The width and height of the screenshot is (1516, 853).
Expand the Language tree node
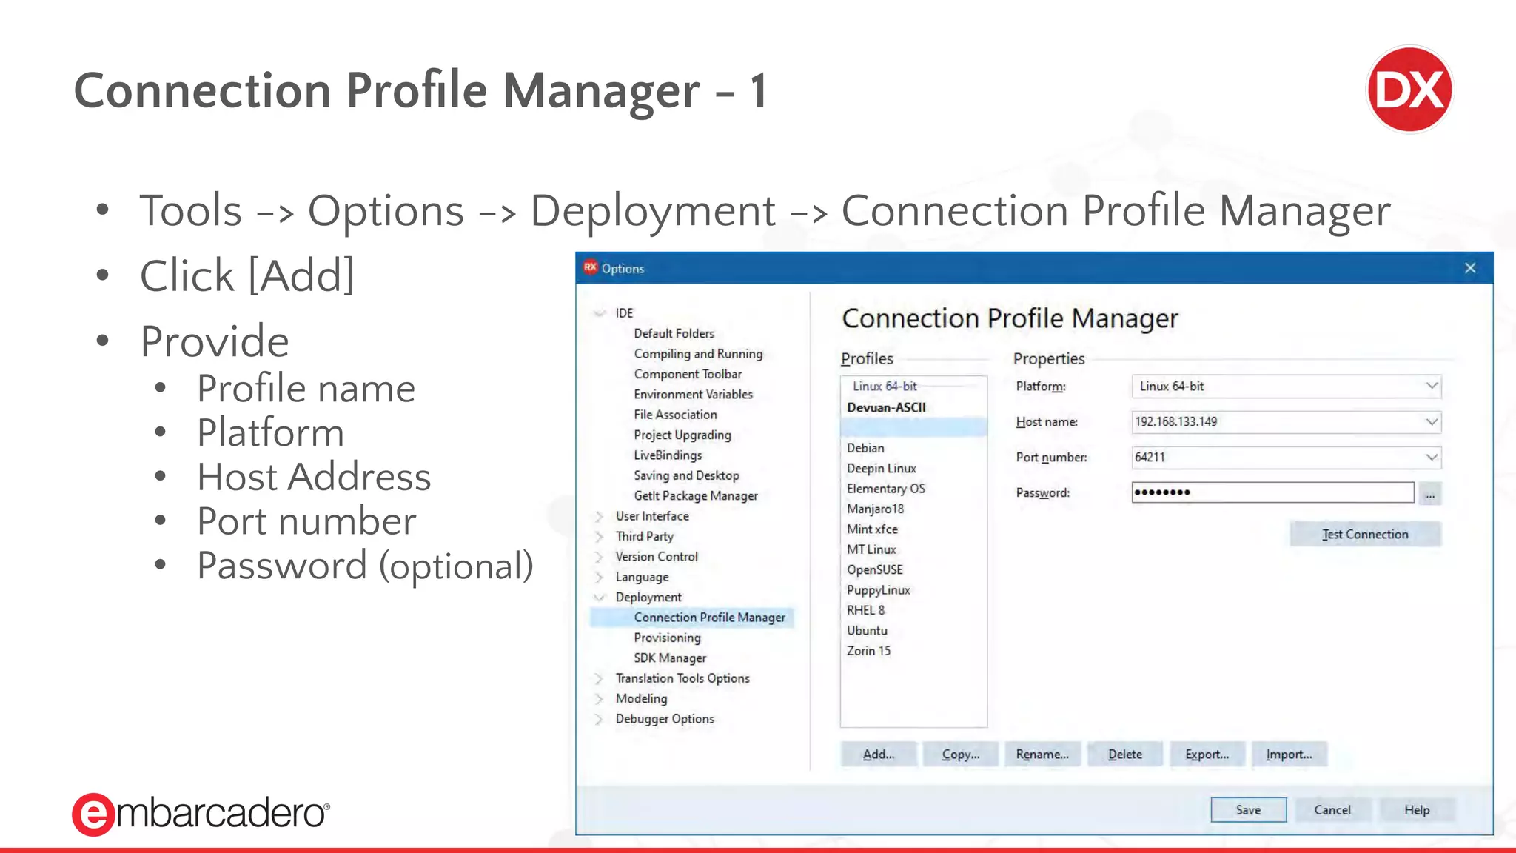600,577
